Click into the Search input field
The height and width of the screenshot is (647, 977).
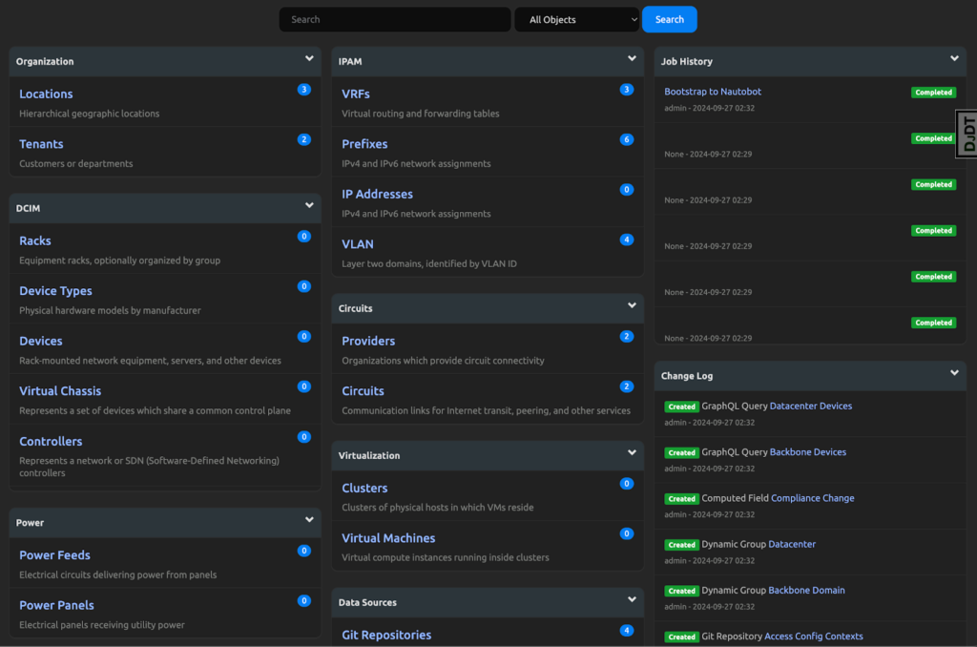(395, 19)
